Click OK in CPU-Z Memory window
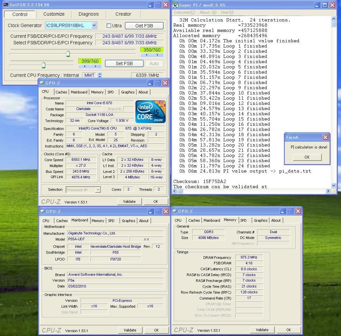341x336 pixels. [288, 330]
